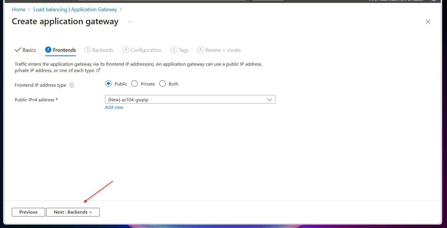The image size is (447, 228).
Task: Click the Basics checkmark icon
Action: click(18, 50)
